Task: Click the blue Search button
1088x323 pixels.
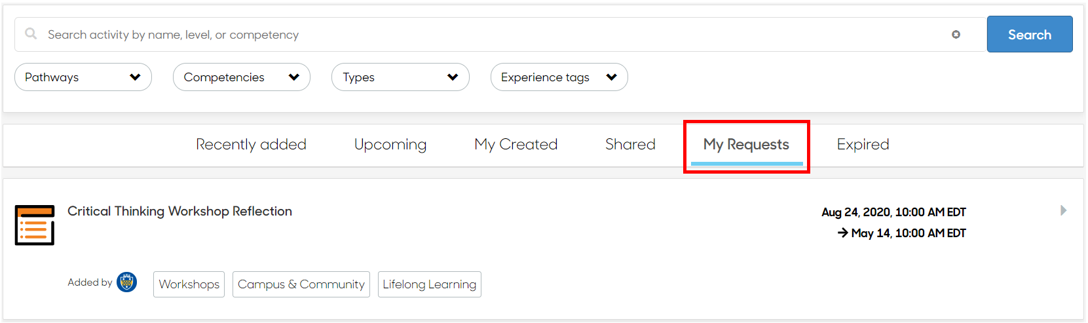Action: [x=1030, y=34]
